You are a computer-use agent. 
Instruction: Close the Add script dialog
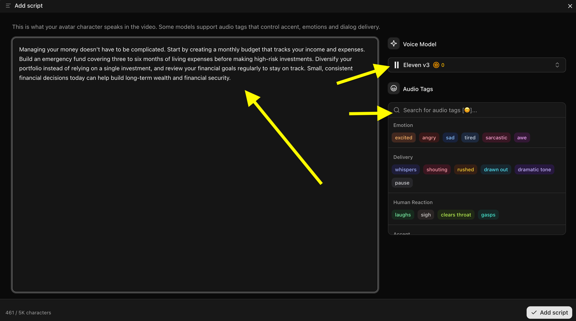click(x=570, y=6)
